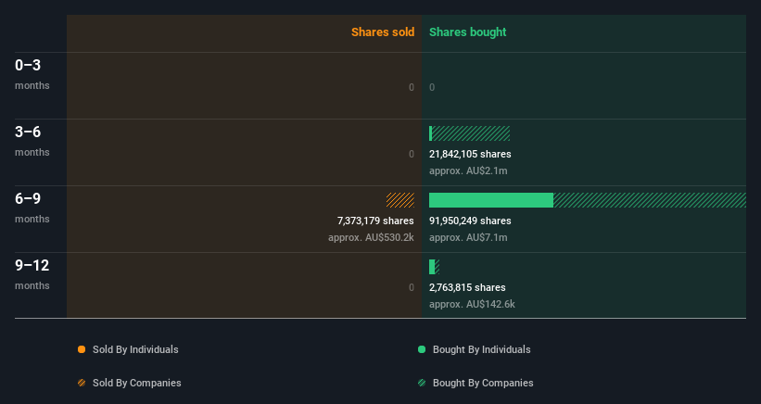
Task: Click the 21,842,105 shares value
Action: click(x=470, y=154)
